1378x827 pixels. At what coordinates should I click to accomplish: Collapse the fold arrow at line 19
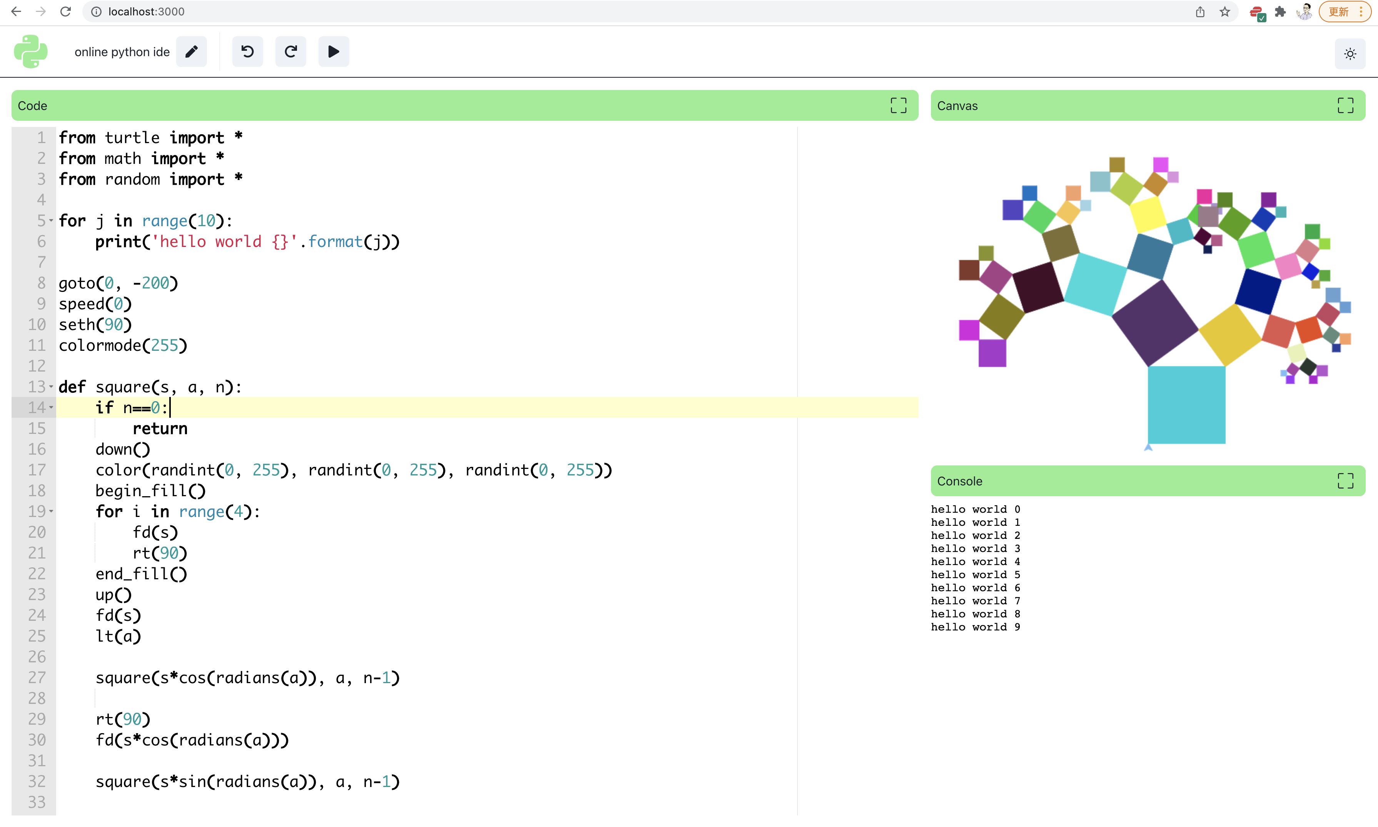(x=51, y=512)
